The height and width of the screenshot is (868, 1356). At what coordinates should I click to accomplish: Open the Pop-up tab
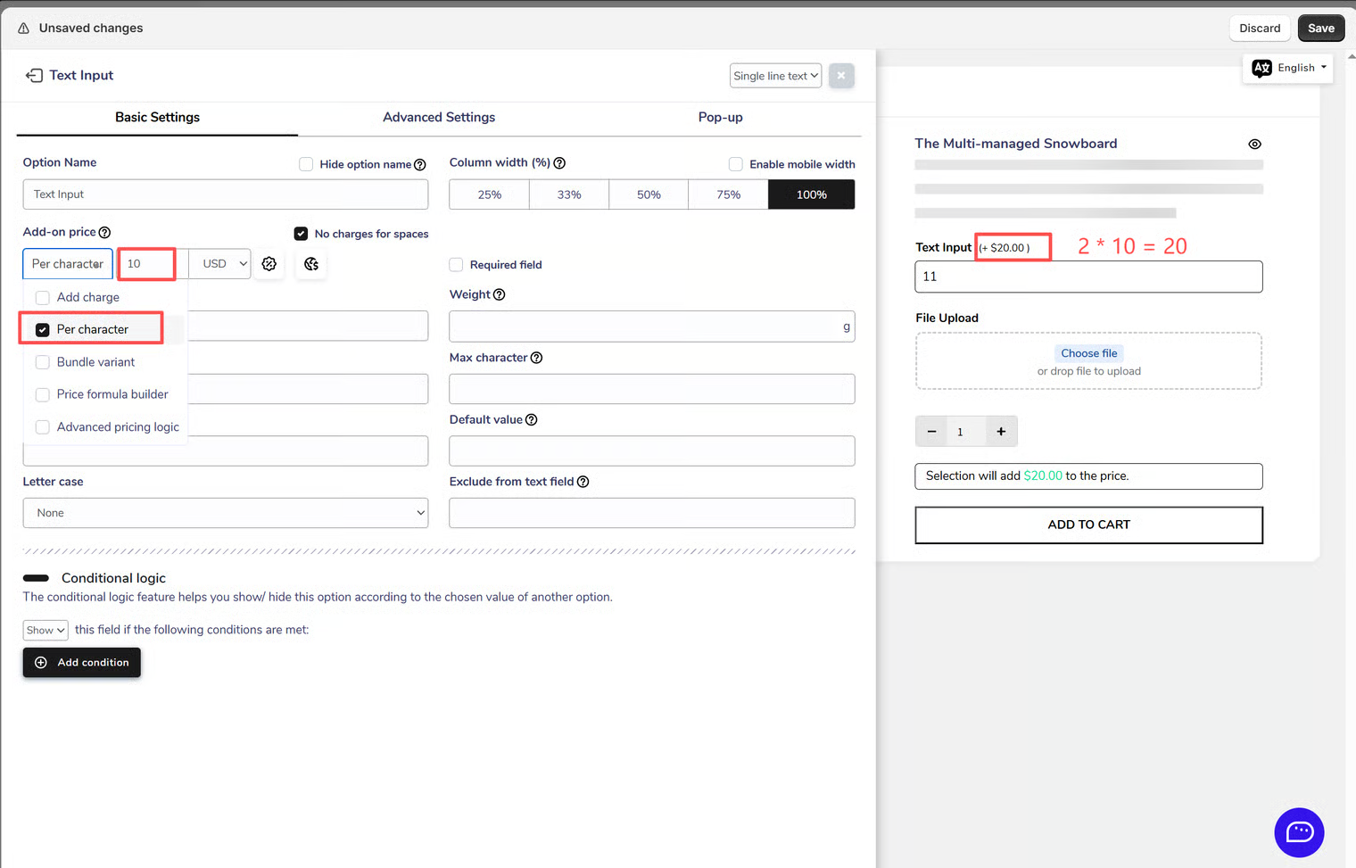click(720, 118)
